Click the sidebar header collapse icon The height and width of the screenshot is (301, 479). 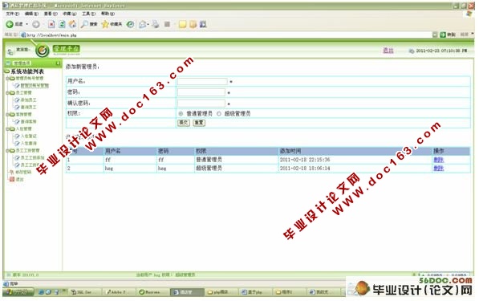click(58, 63)
